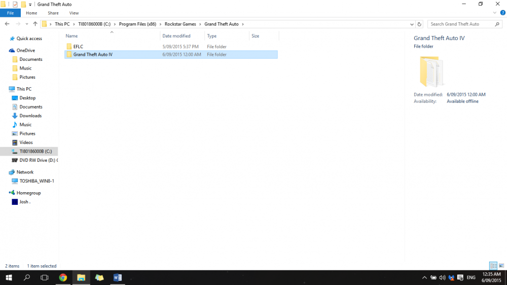Open Microsoft Word from the taskbar
Viewport: 507px width, 285px height.
coord(118,277)
